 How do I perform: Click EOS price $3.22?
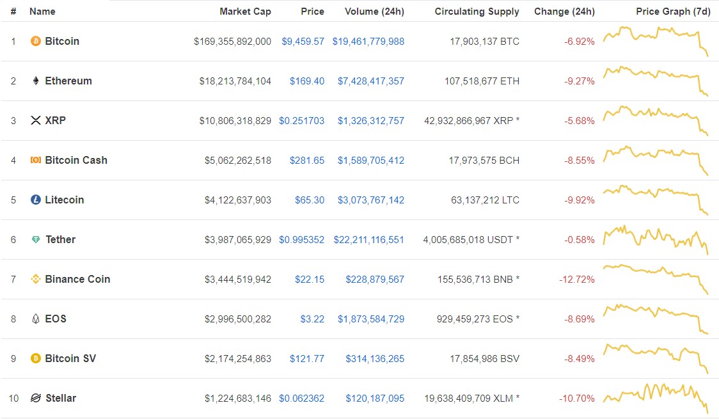(312, 319)
